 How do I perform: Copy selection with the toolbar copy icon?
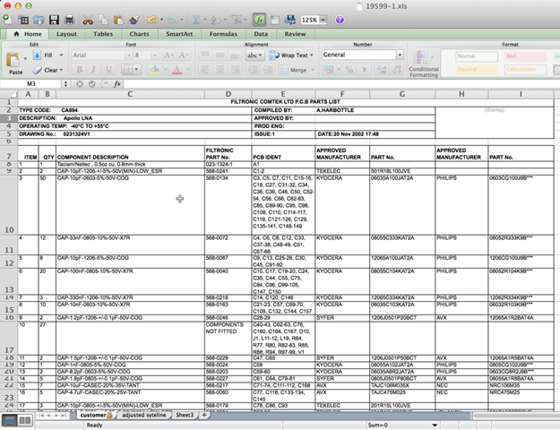pos(103,20)
